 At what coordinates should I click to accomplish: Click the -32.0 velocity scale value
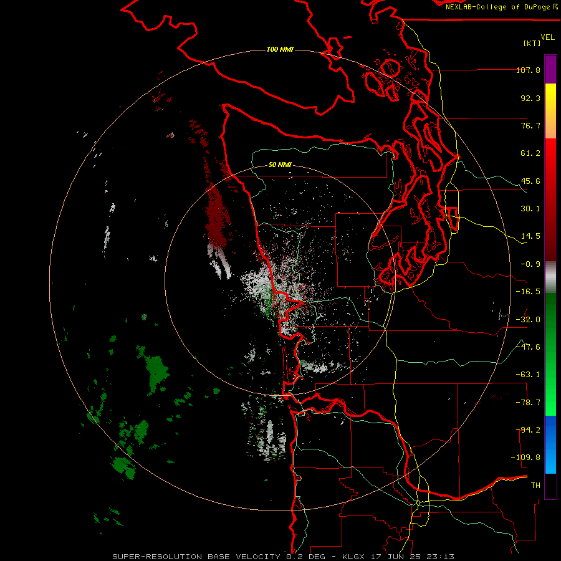(x=528, y=320)
